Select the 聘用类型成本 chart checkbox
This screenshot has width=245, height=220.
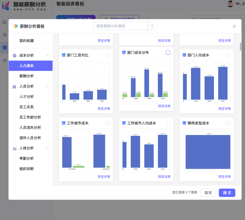[228, 123]
